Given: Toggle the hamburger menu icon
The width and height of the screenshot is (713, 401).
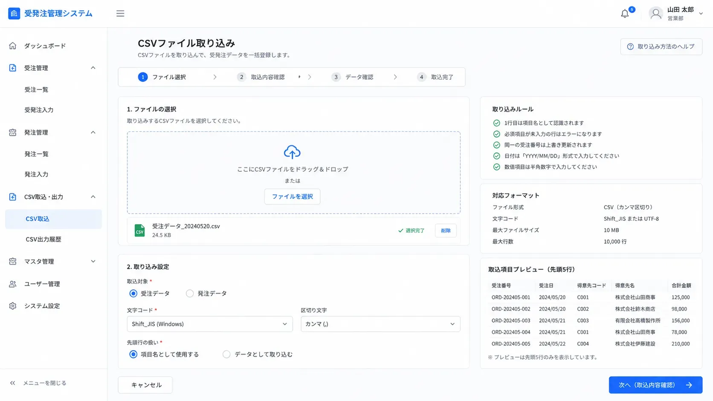Looking at the screenshot, I should tap(120, 14).
